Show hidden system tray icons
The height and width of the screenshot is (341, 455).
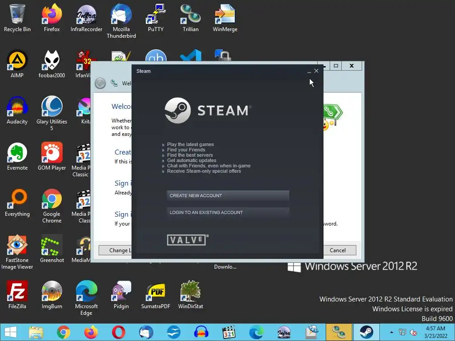click(x=391, y=332)
